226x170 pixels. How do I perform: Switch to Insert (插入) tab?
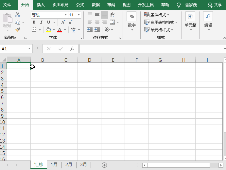coord(41,5)
